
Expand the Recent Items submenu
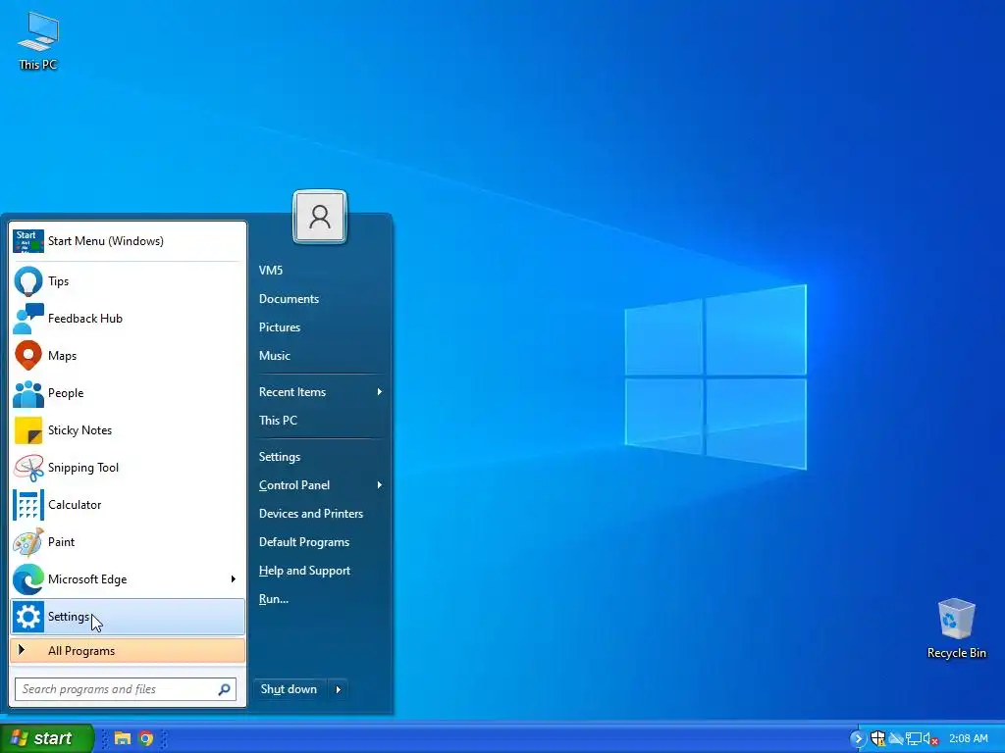click(321, 392)
